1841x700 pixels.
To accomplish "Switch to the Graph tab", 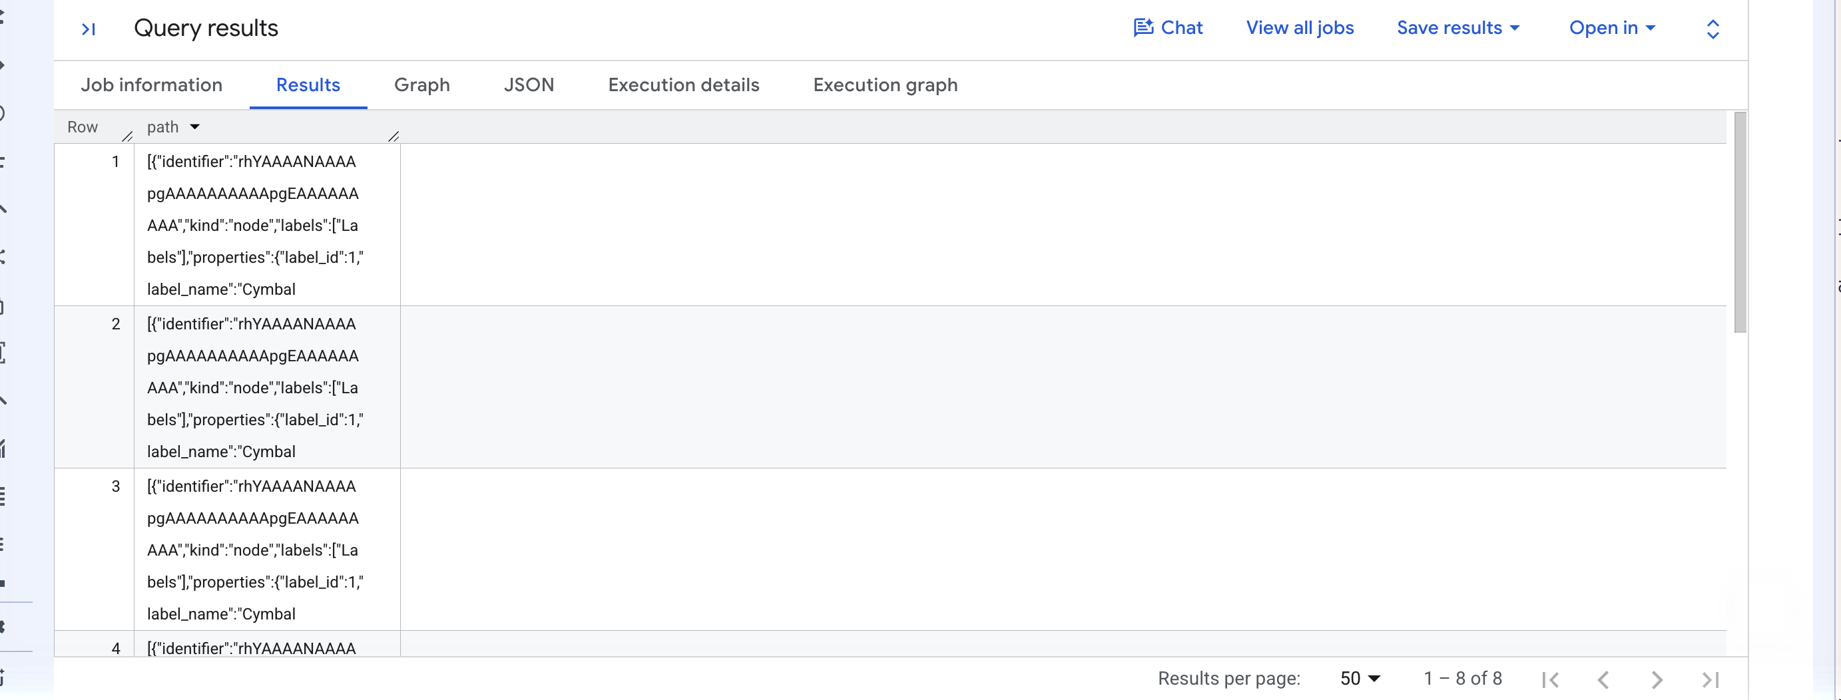I will pyautogui.click(x=421, y=85).
